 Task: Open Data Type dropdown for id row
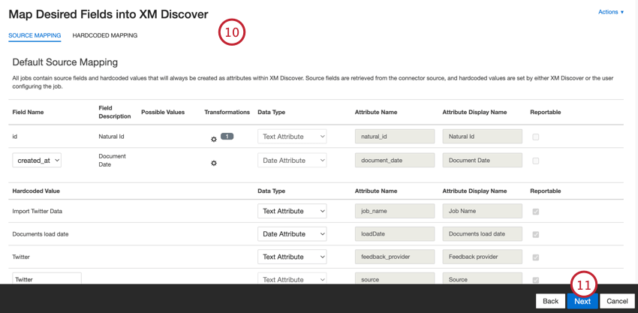point(292,137)
